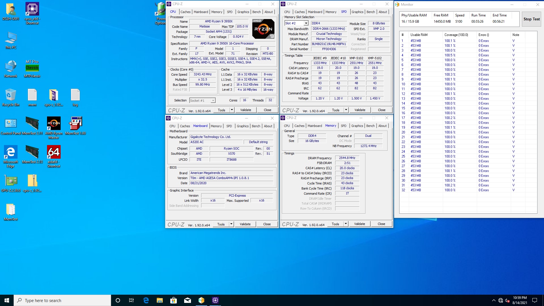Viewport: 544px width, 306px height.
Task: Switch to Caches tab in CPU window
Action: [186, 12]
